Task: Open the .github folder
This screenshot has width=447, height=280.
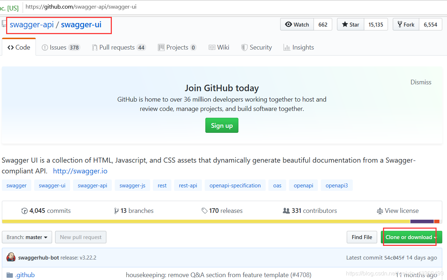Action: (25, 275)
